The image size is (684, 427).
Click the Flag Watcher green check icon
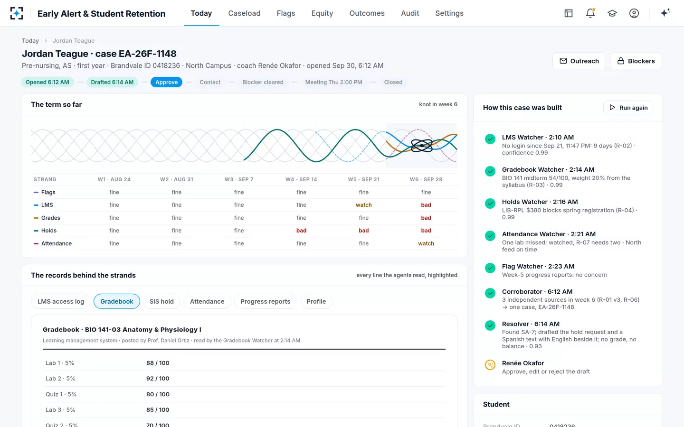click(490, 268)
